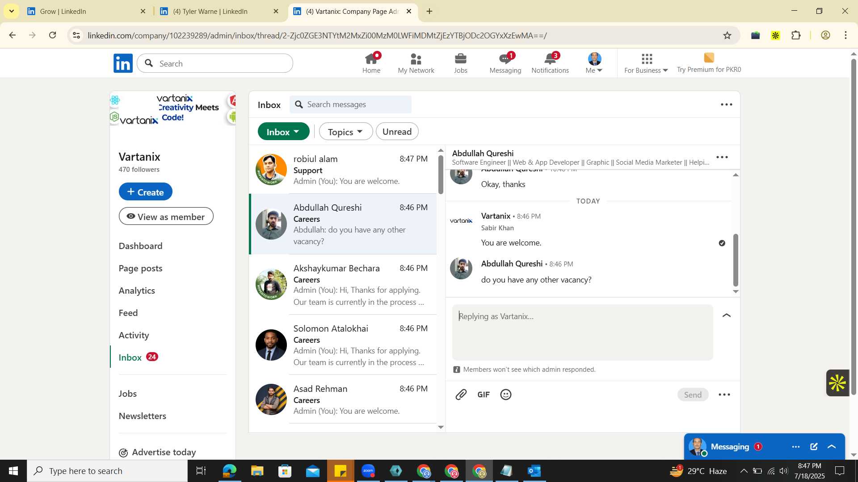Expand the Topics dropdown

[x=345, y=132]
